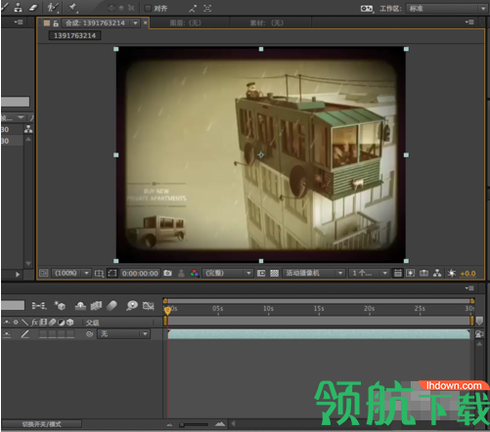
Task: Click the teal layer duration bar
Action: click(x=319, y=334)
